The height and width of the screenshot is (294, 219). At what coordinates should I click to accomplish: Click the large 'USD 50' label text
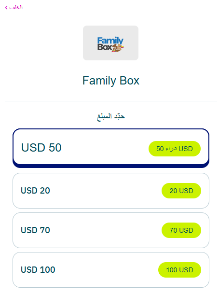tap(41, 148)
